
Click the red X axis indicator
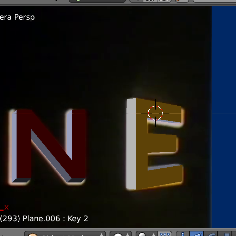click(6, 207)
